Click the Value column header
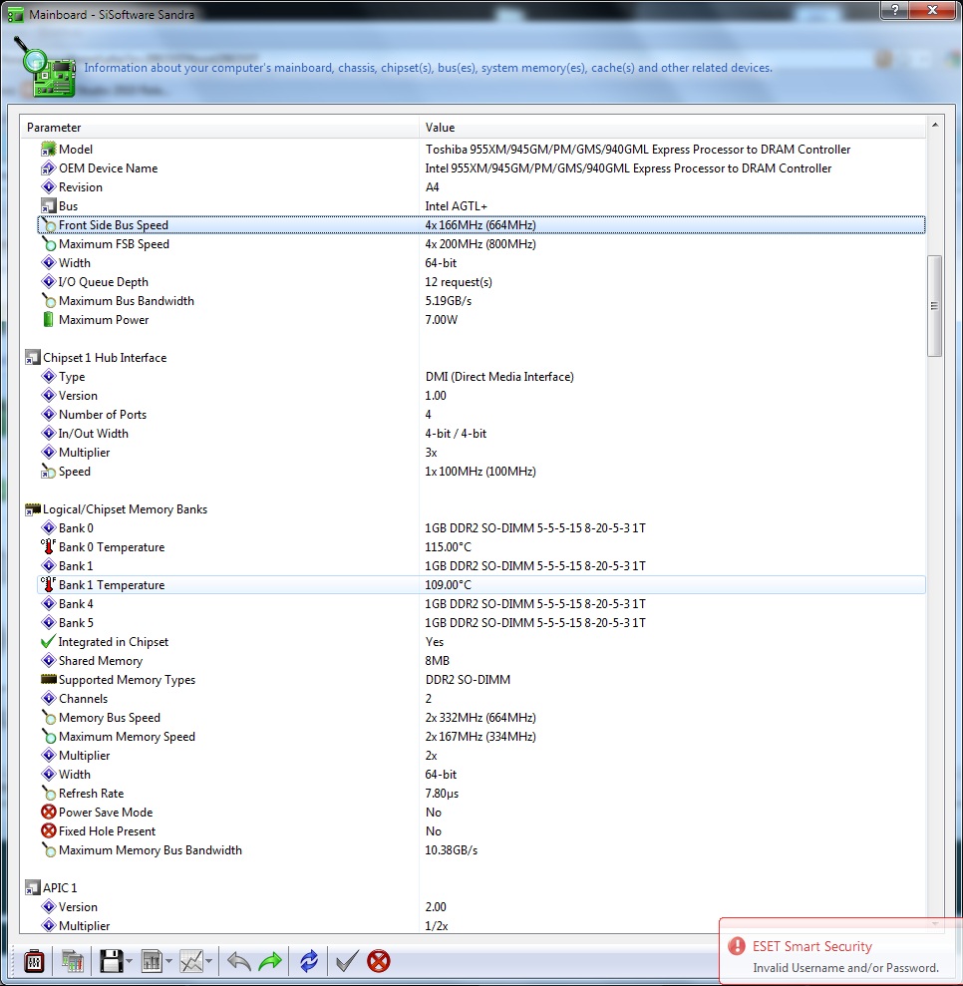Screen dimensions: 963x986 pos(673,127)
